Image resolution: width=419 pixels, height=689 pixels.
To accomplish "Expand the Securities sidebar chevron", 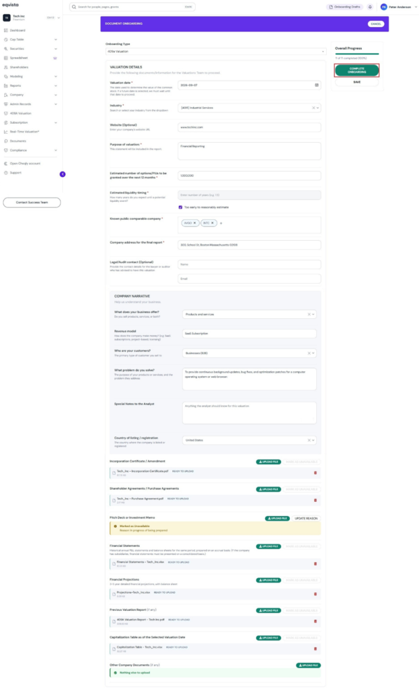I will click(56, 48).
